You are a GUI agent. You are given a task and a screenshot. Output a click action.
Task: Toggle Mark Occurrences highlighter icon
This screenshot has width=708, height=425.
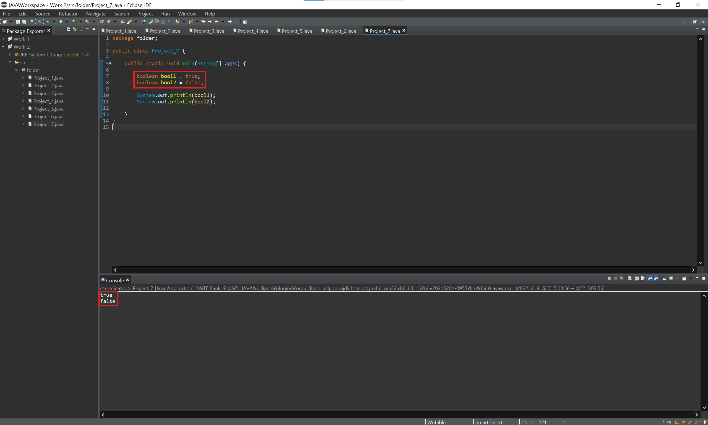(150, 22)
